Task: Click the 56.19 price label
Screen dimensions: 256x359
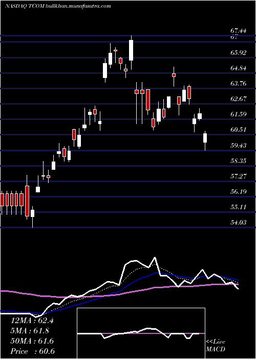Action: coord(239,191)
